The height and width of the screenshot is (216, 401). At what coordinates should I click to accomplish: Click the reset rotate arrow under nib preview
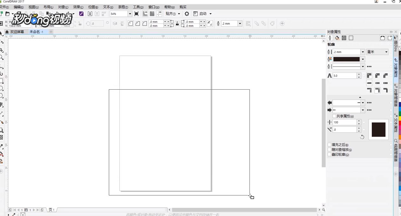pyautogui.click(x=362, y=137)
